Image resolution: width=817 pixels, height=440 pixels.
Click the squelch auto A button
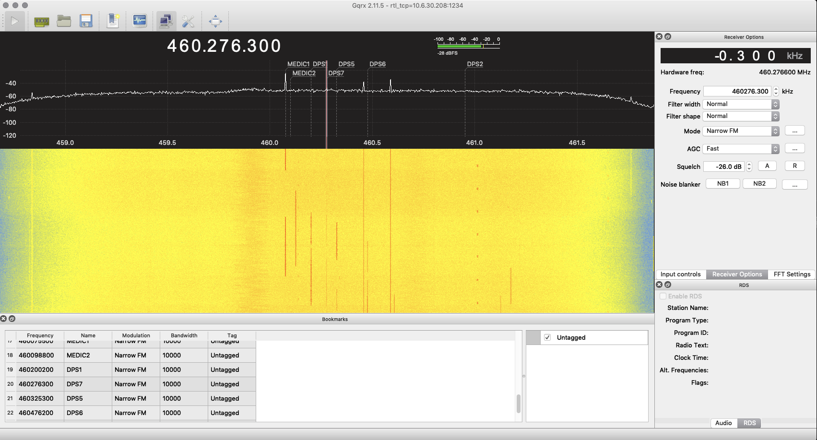click(x=767, y=166)
